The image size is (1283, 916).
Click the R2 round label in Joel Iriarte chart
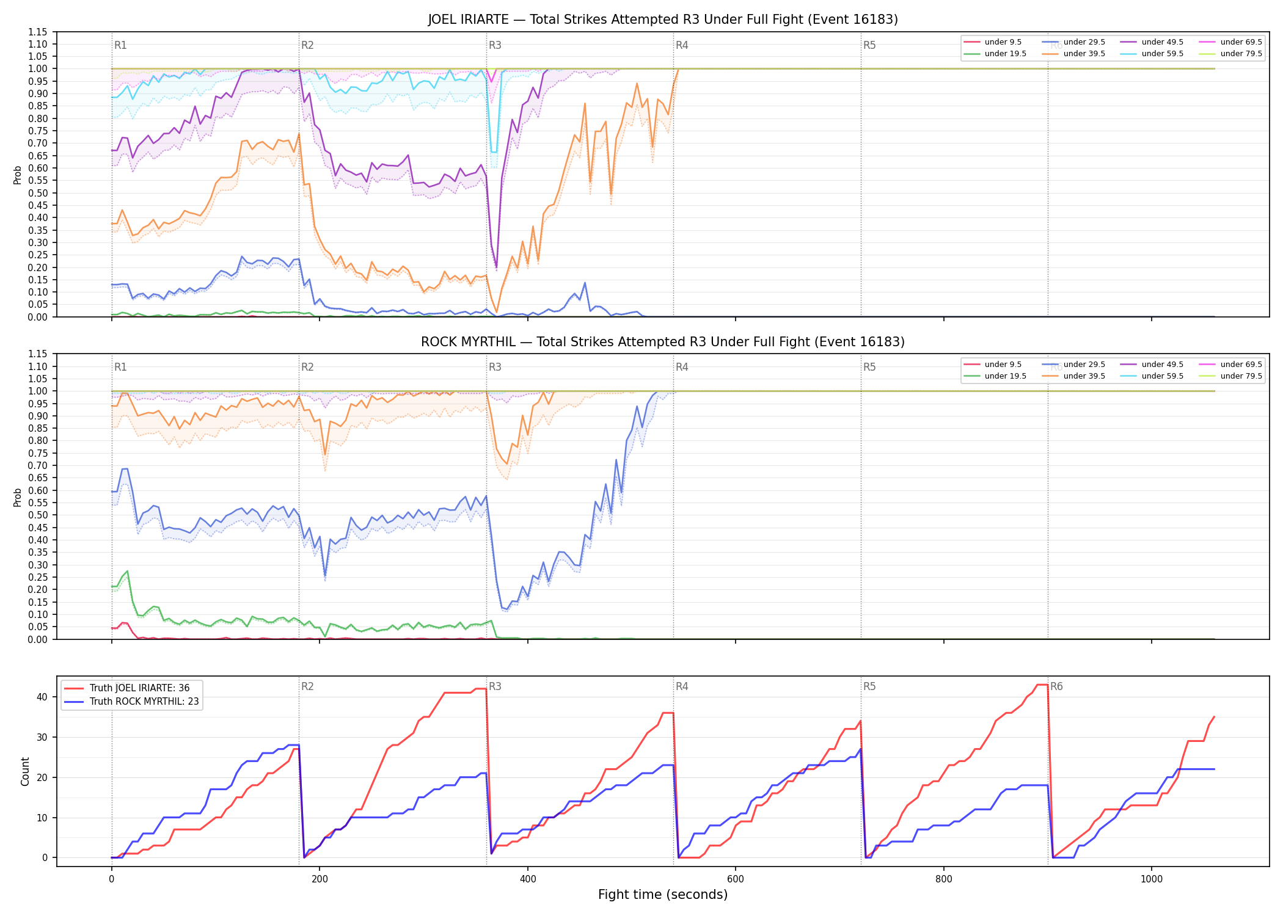[307, 45]
